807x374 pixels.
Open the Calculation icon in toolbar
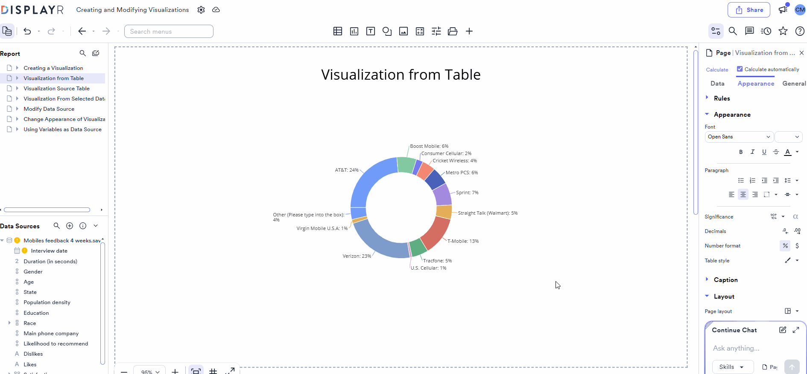click(420, 31)
